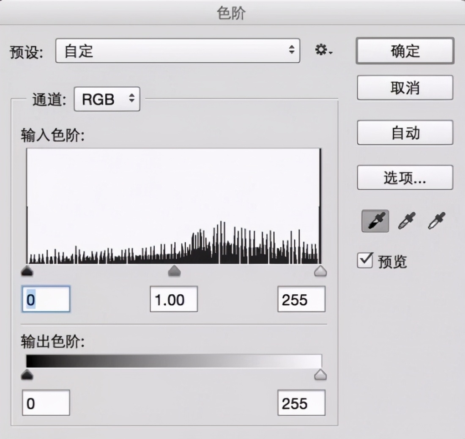Focus the input highlight 255 field
This screenshot has height=439, width=465.
[x=301, y=299]
